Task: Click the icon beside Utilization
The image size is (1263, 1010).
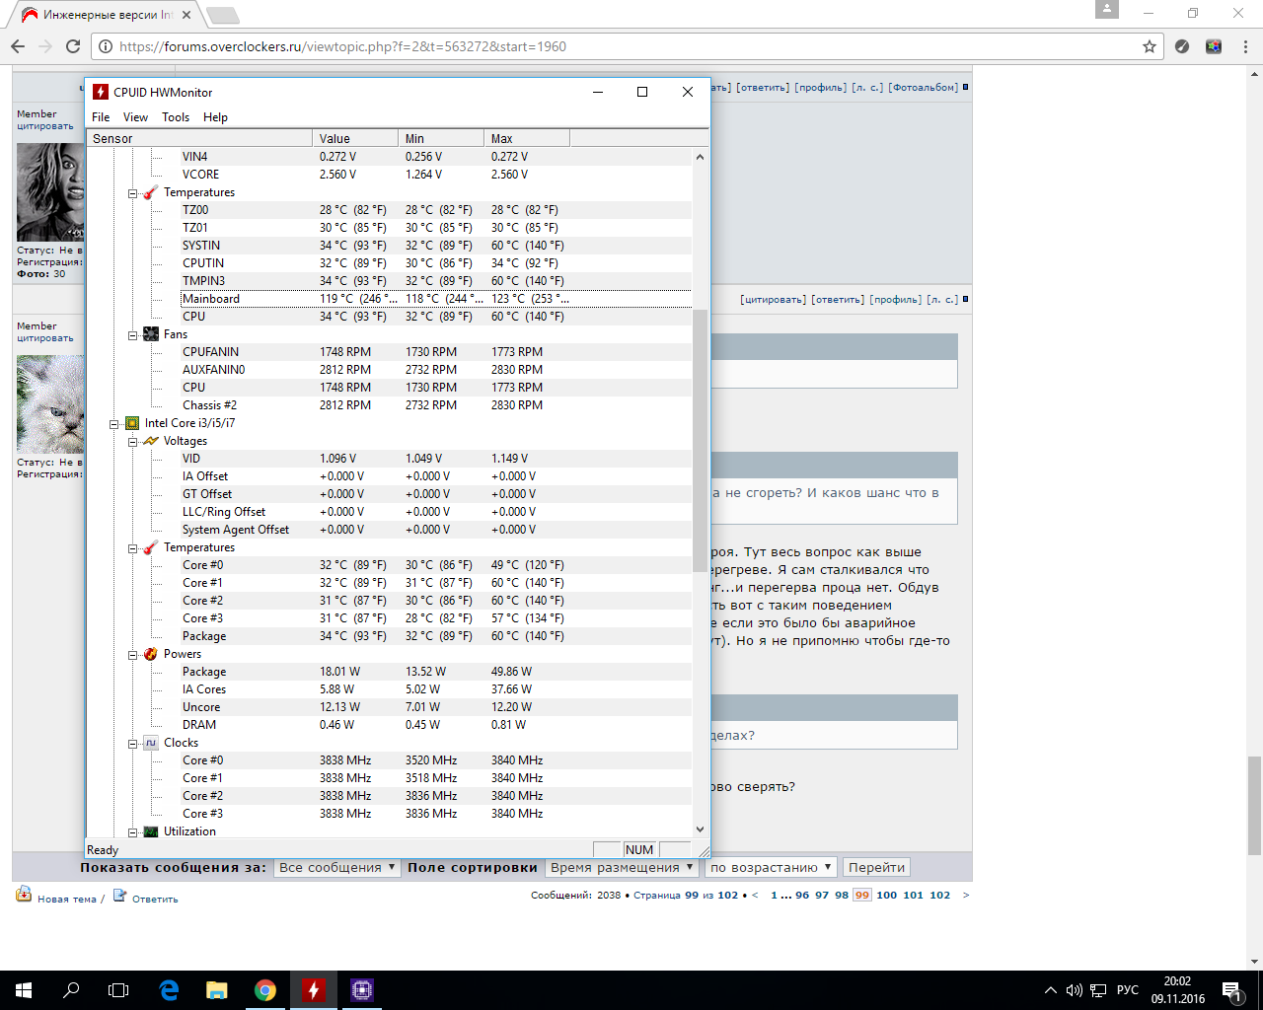Action: (151, 831)
